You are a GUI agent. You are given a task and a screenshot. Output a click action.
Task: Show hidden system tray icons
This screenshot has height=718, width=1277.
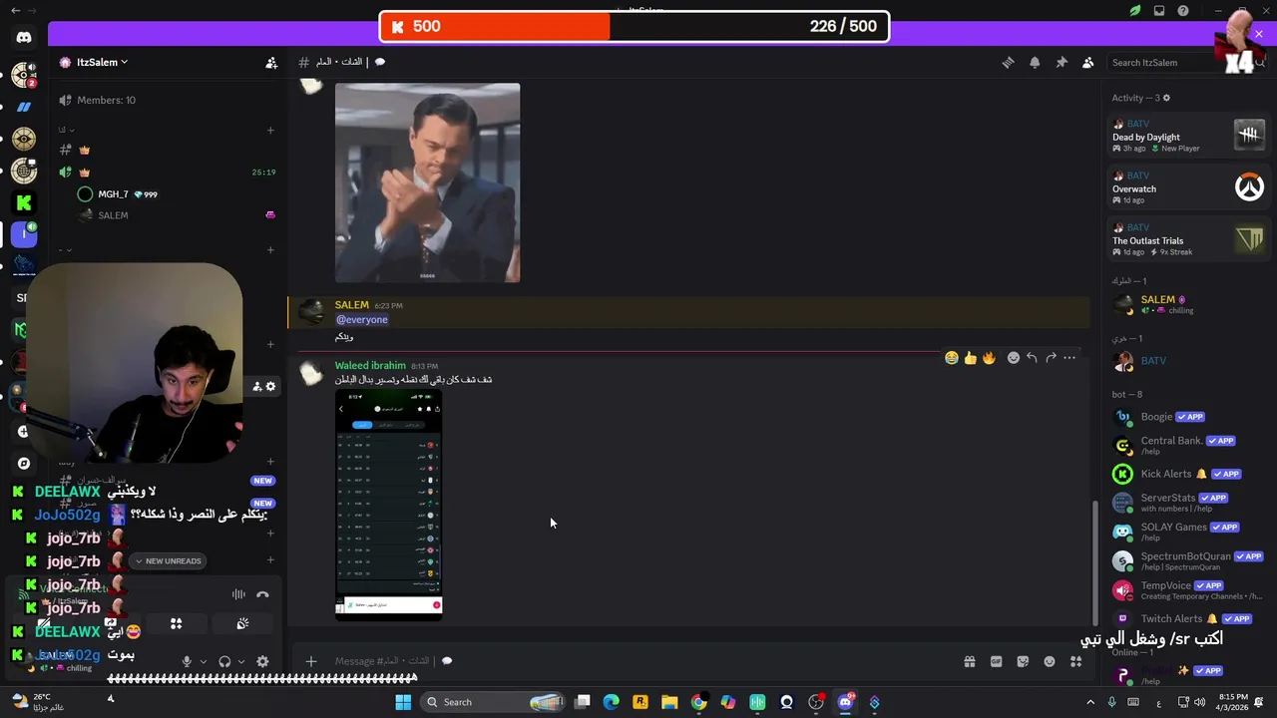pos(1088,702)
